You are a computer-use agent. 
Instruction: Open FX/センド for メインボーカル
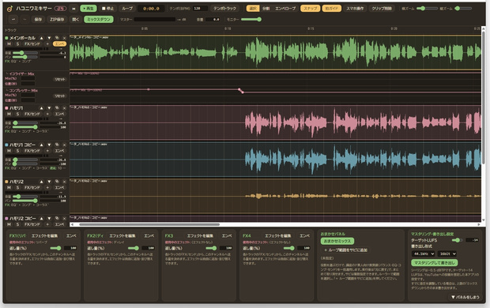[x=32, y=44]
